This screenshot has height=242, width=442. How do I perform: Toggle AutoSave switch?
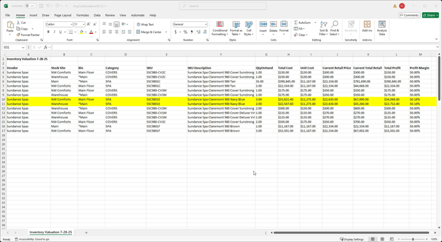point(30,6)
